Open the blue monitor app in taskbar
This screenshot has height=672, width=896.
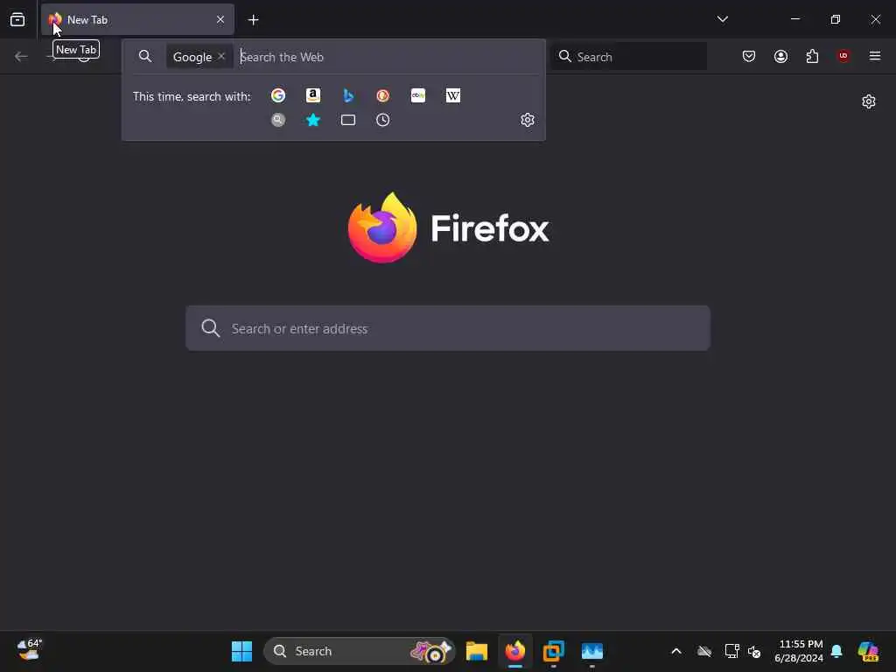coord(592,651)
